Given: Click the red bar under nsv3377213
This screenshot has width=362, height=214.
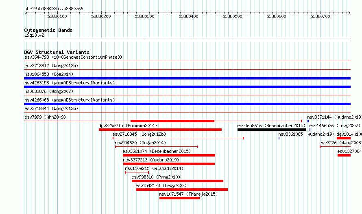Looking at the screenshot, I should pos(169,164).
